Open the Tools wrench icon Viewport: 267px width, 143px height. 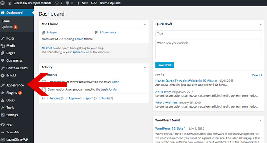pyautogui.click(x=3, y=108)
